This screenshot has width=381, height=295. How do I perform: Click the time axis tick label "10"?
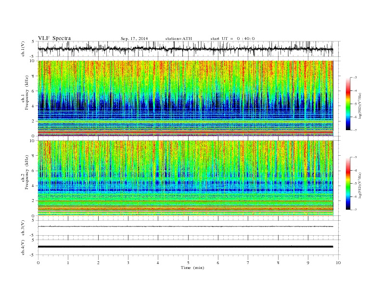click(x=338, y=263)
